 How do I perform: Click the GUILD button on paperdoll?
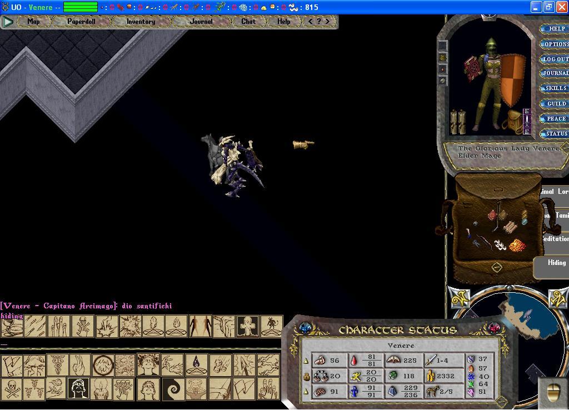click(x=554, y=104)
